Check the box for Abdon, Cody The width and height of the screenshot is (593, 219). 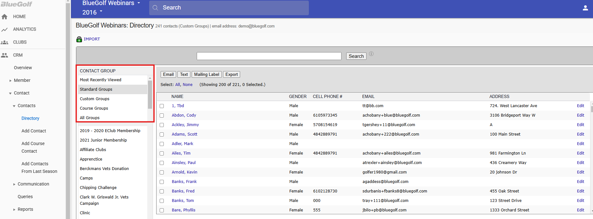162,115
